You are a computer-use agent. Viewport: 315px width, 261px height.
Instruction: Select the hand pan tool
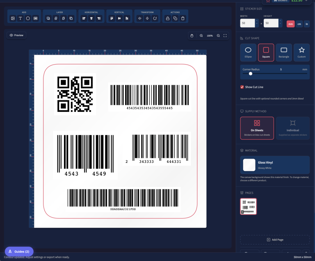coord(192,36)
